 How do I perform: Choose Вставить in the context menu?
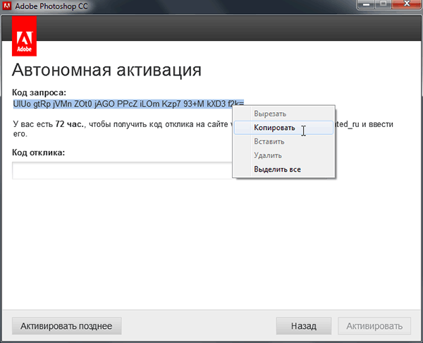click(x=283, y=142)
